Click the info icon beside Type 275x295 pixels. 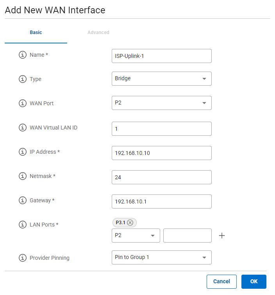click(23, 79)
